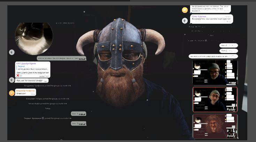Open the Олег Курчев sender name
Viewport: 256px width, 142px height.
click(x=199, y=16)
